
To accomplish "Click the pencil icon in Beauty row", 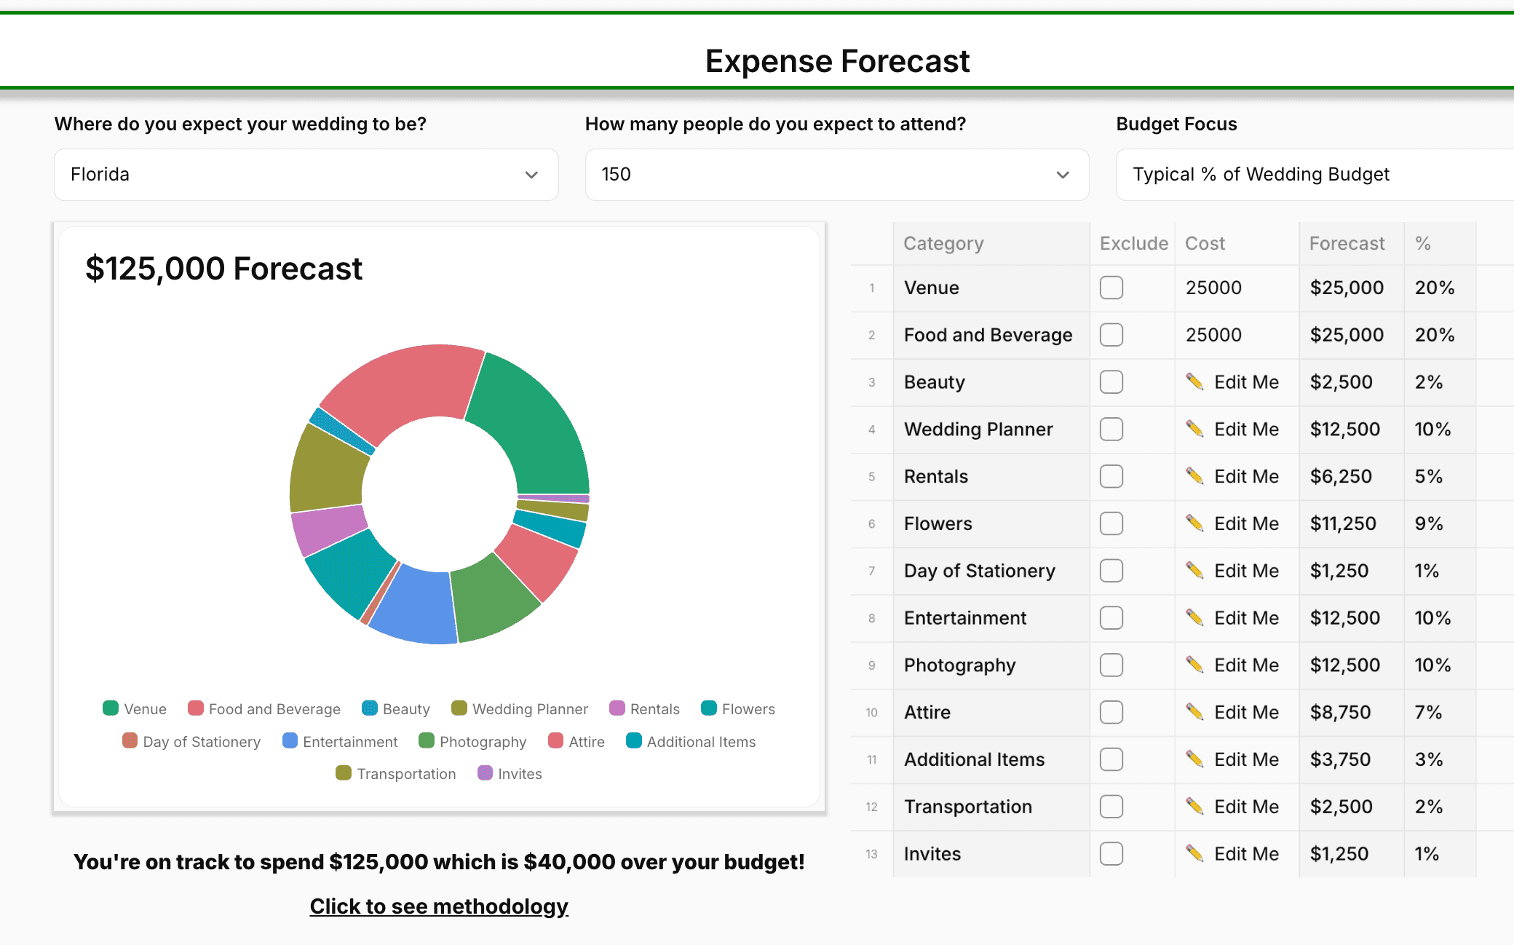I will pyautogui.click(x=1194, y=381).
